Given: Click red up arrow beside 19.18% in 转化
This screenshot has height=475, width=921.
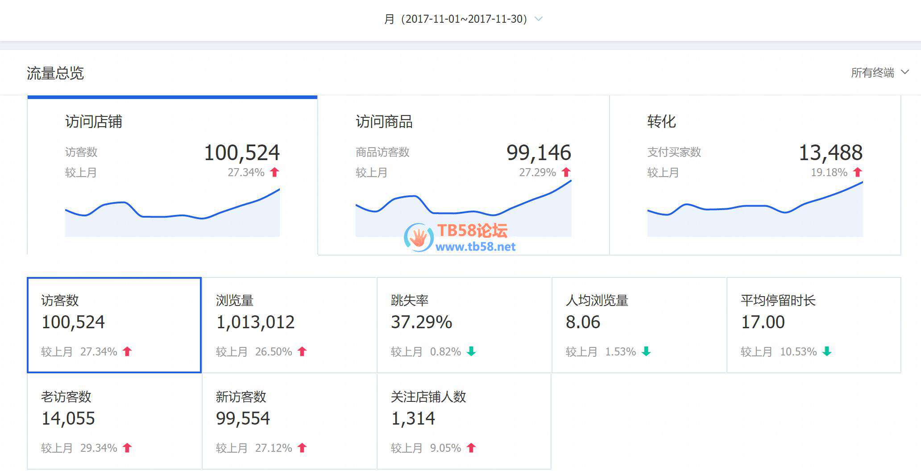Looking at the screenshot, I should [857, 172].
